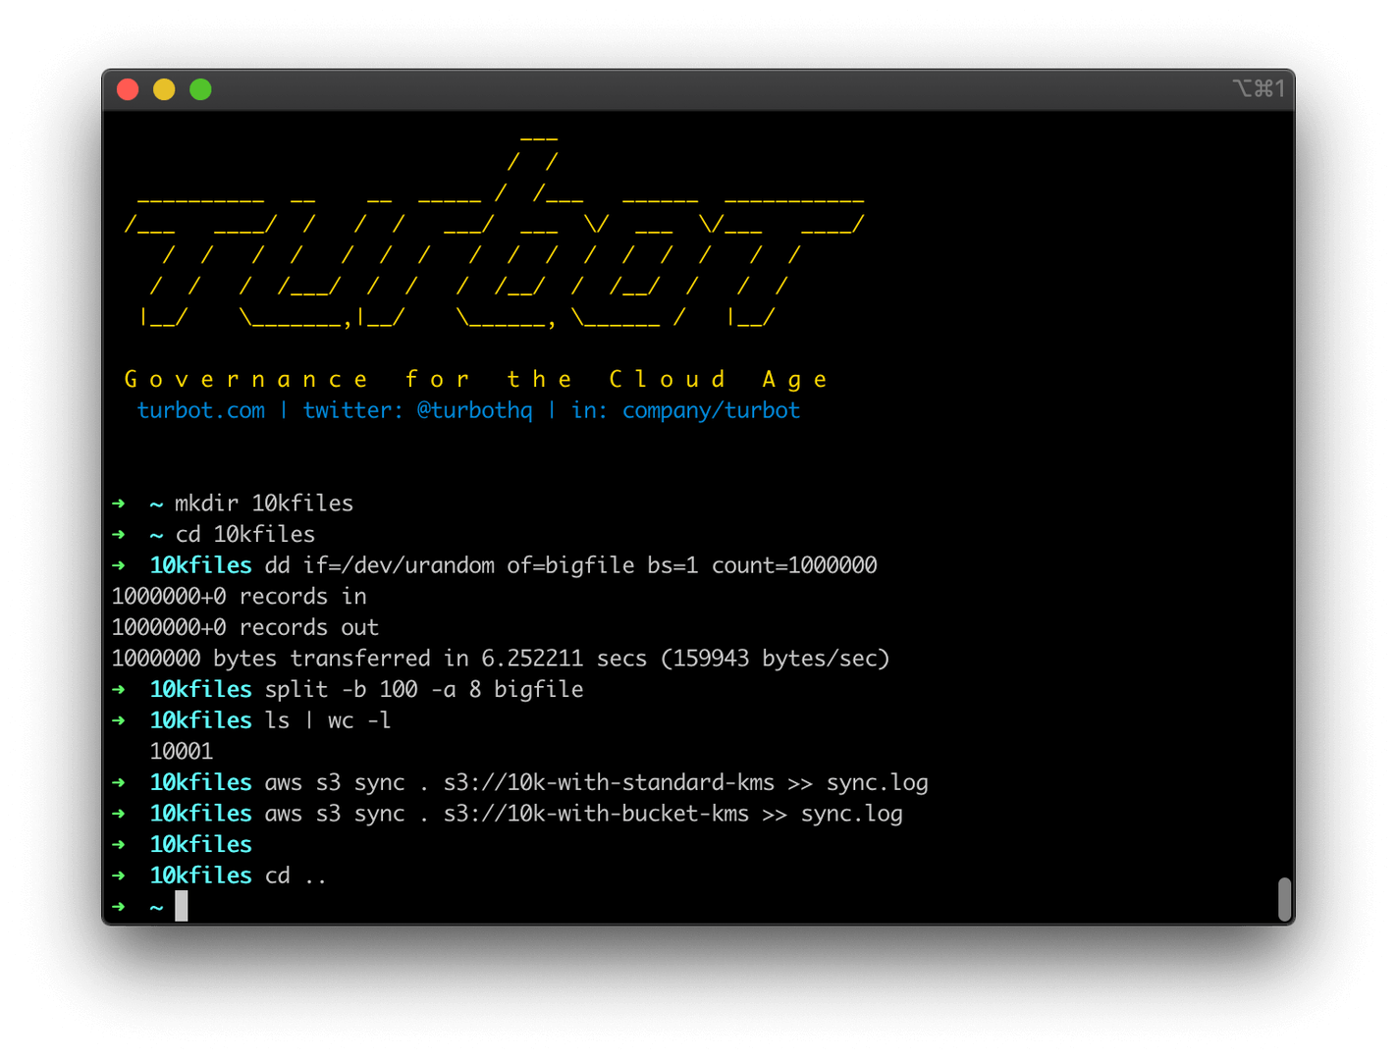1397x1060 pixels.
Task: Click the 'cd 10kfiles' command line
Action: click(x=245, y=535)
